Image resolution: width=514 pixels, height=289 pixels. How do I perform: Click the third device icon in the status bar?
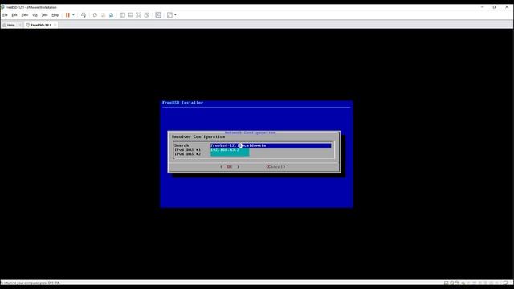coord(457,283)
